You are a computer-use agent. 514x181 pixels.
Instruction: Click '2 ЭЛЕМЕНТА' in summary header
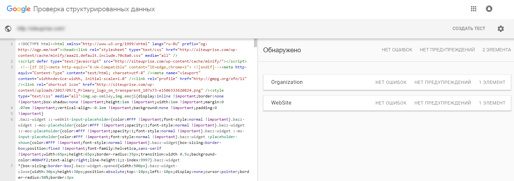tap(497, 50)
